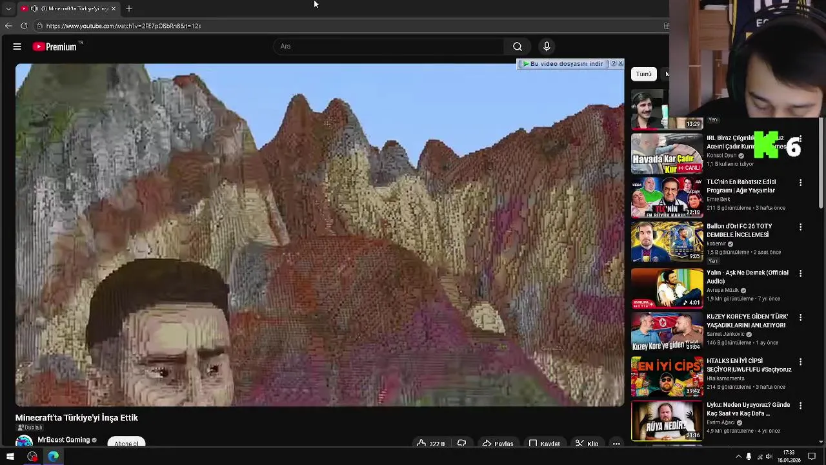The image size is (826, 465).
Task: Go back with browser back arrow
Action: (8, 26)
